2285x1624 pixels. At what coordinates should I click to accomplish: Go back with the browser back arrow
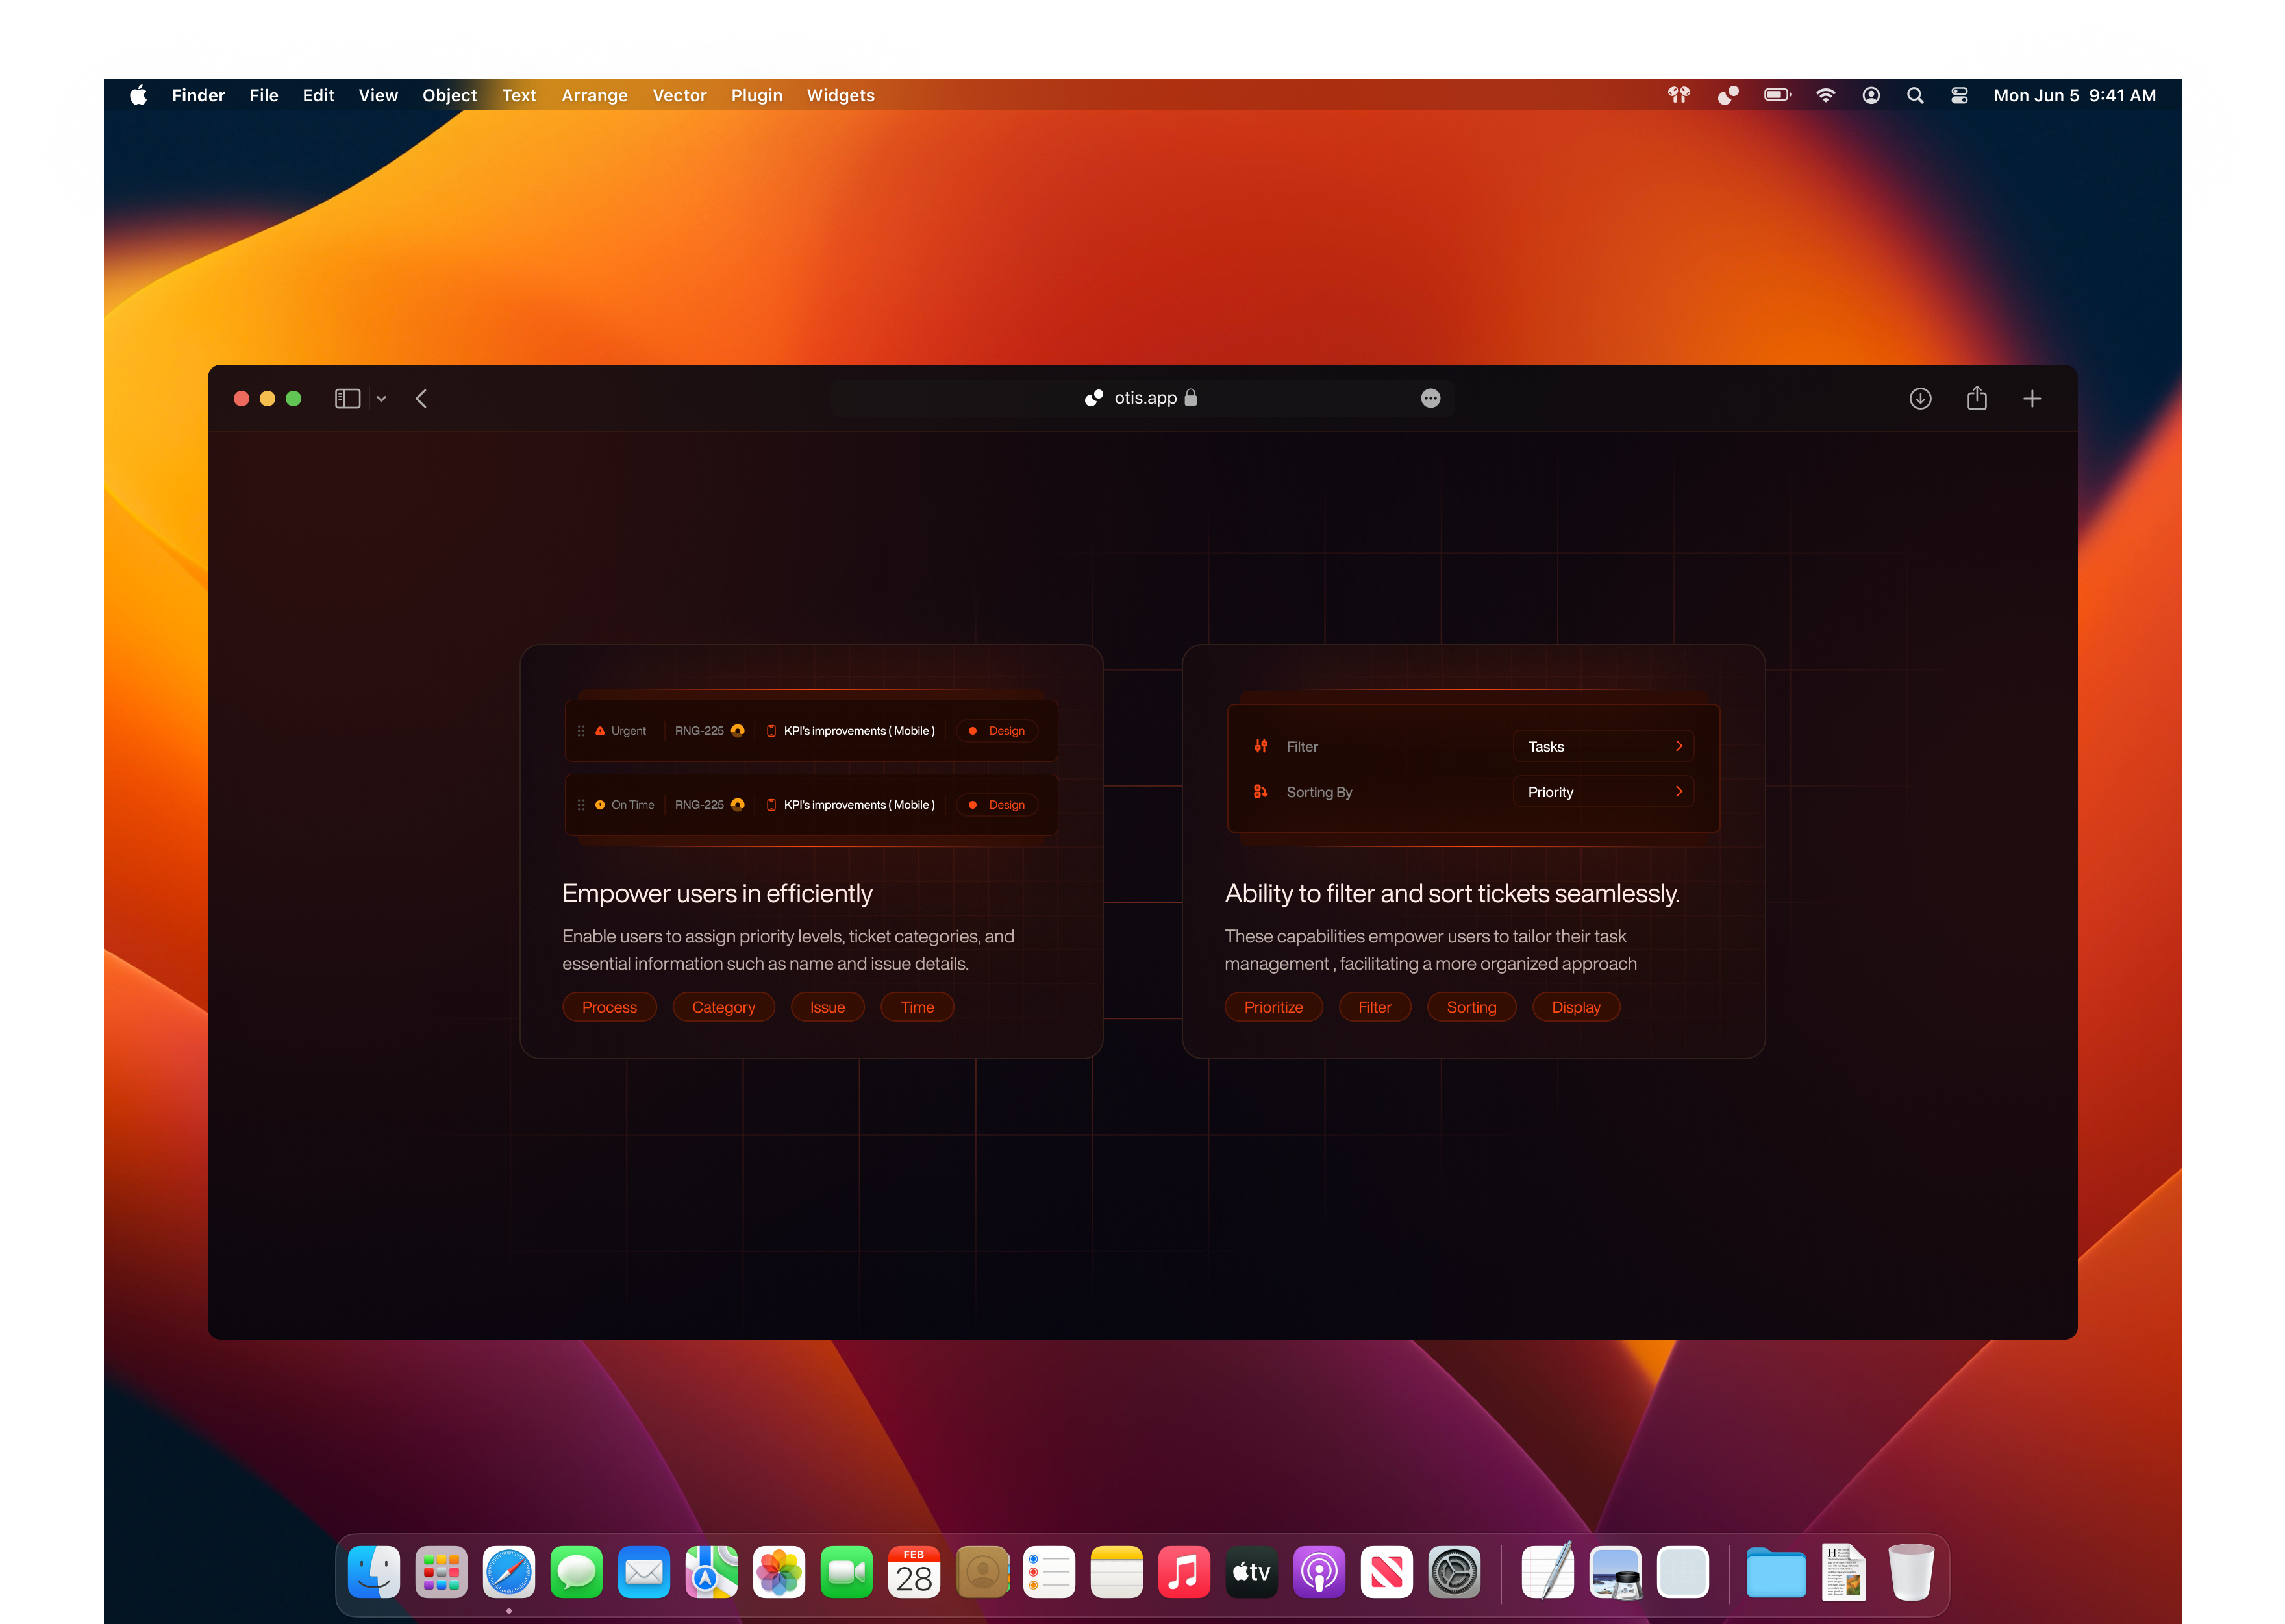421,399
